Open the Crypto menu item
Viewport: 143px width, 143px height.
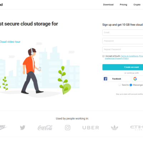click(137, 5)
